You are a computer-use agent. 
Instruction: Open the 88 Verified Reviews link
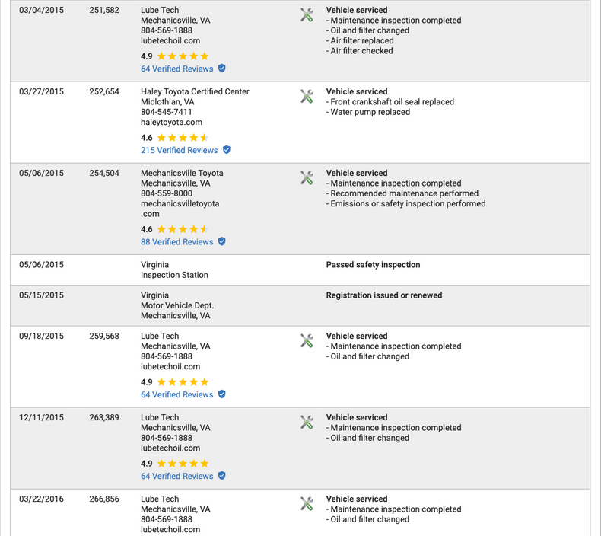176,242
